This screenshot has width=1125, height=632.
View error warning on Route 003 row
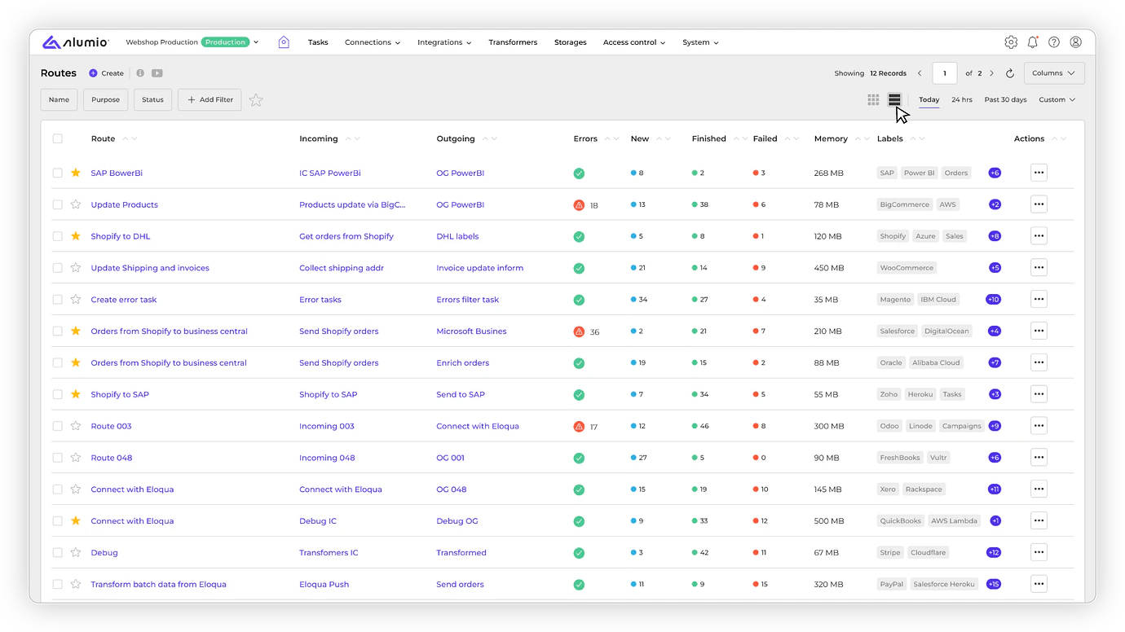579,426
